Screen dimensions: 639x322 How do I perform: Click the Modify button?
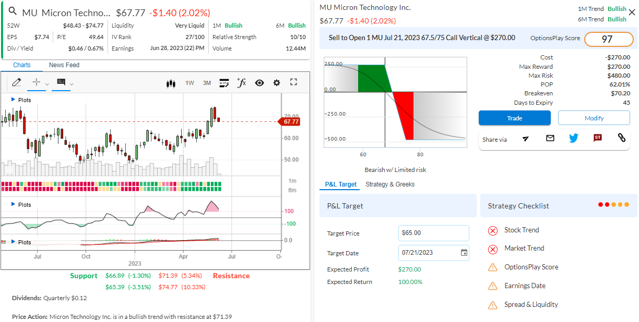594,118
